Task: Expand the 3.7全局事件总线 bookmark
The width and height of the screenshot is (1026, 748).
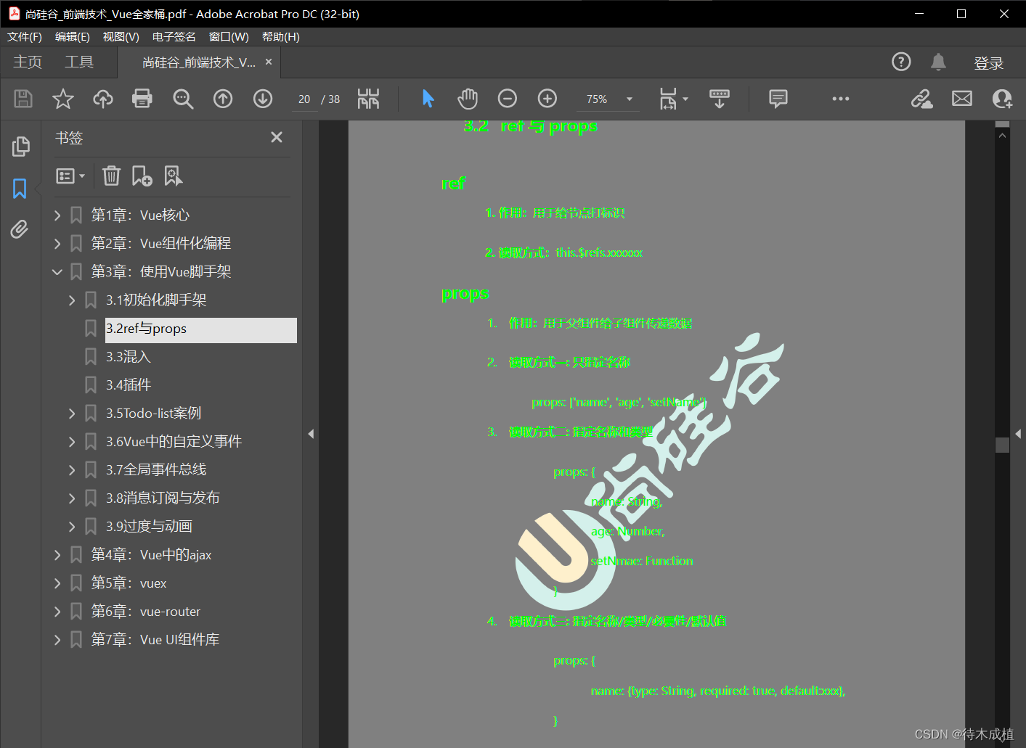Action: click(x=72, y=470)
